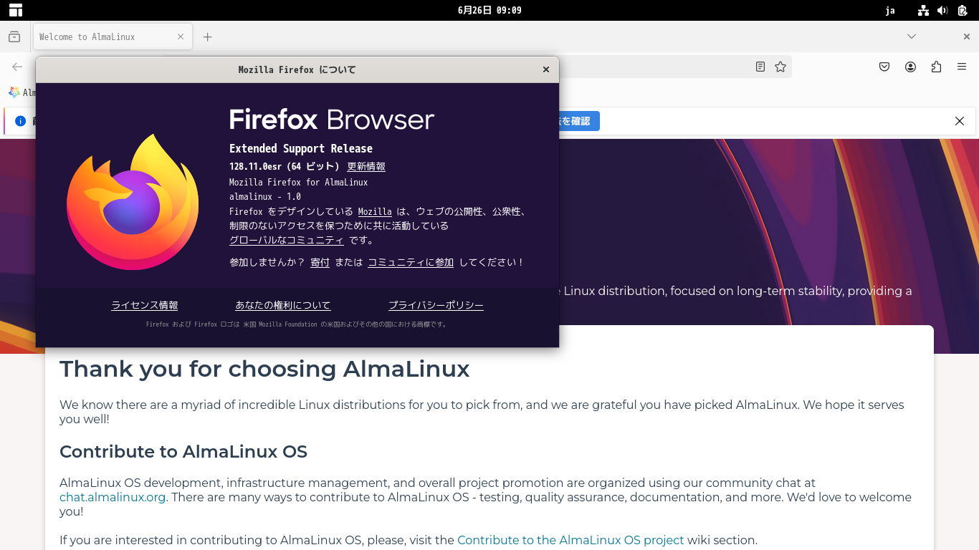Open the Extensions panel

[936, 67]
